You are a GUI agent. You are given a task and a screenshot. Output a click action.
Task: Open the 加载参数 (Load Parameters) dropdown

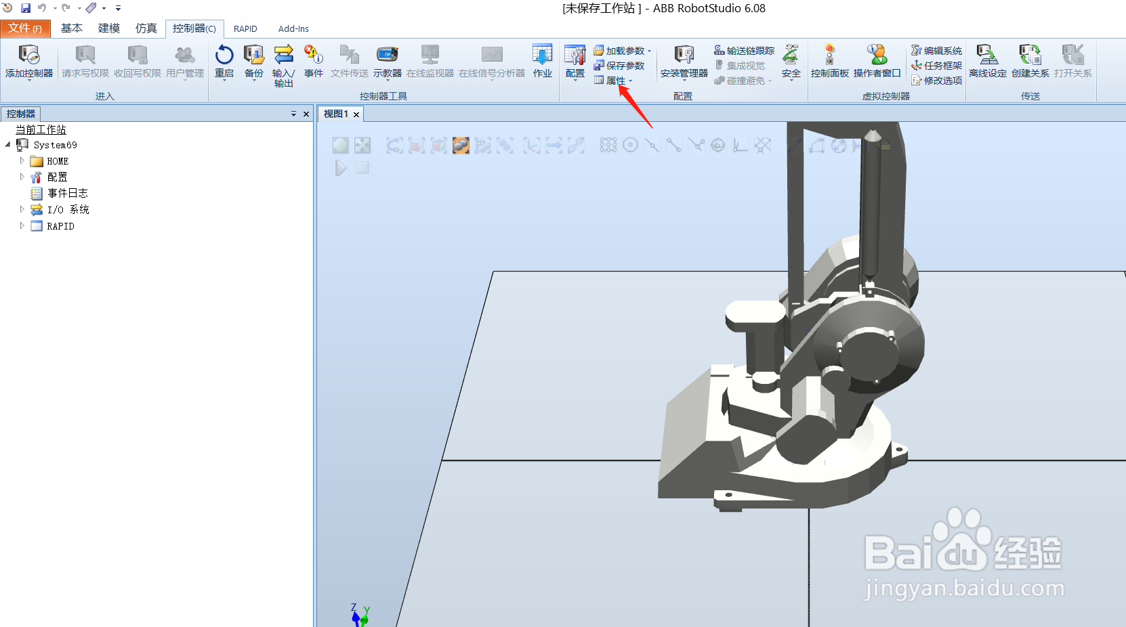[623, 51]
